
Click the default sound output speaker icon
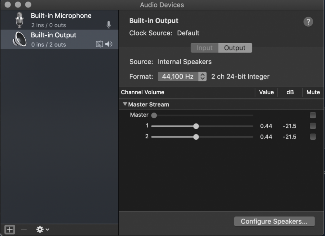click(109, 44)
